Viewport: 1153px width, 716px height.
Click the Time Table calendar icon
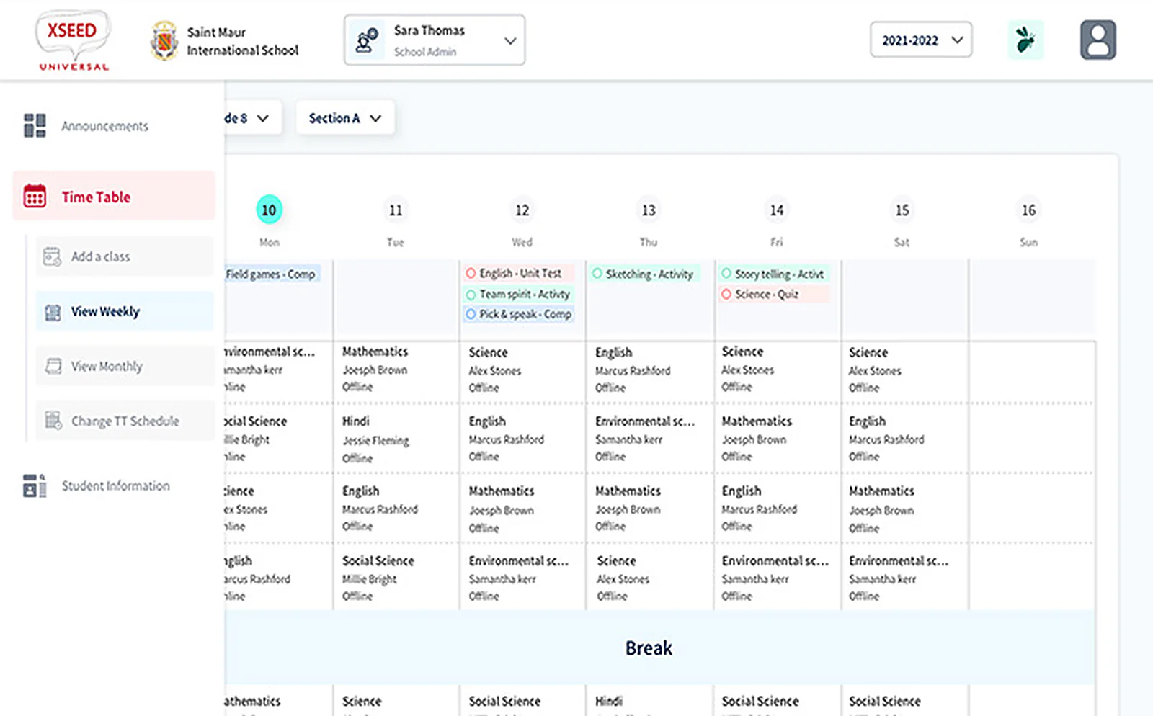pyautogui.click(x=35, y=196)
